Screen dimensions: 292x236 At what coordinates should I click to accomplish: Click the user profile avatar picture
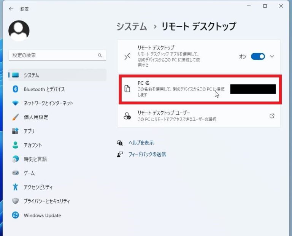point(19,31)
